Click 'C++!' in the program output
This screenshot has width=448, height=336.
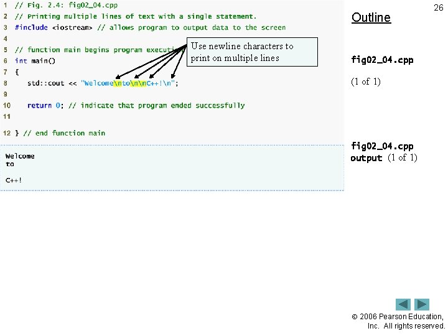pyautogui.click(x=14, y=180)
